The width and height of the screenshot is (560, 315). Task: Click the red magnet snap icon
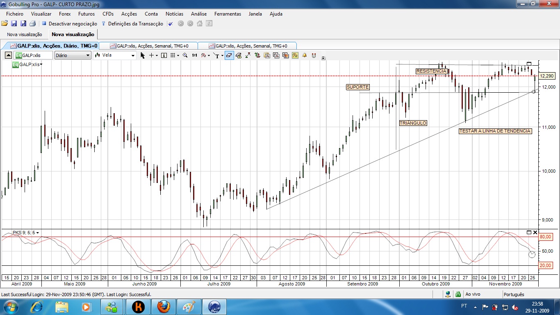pos(314,55)
